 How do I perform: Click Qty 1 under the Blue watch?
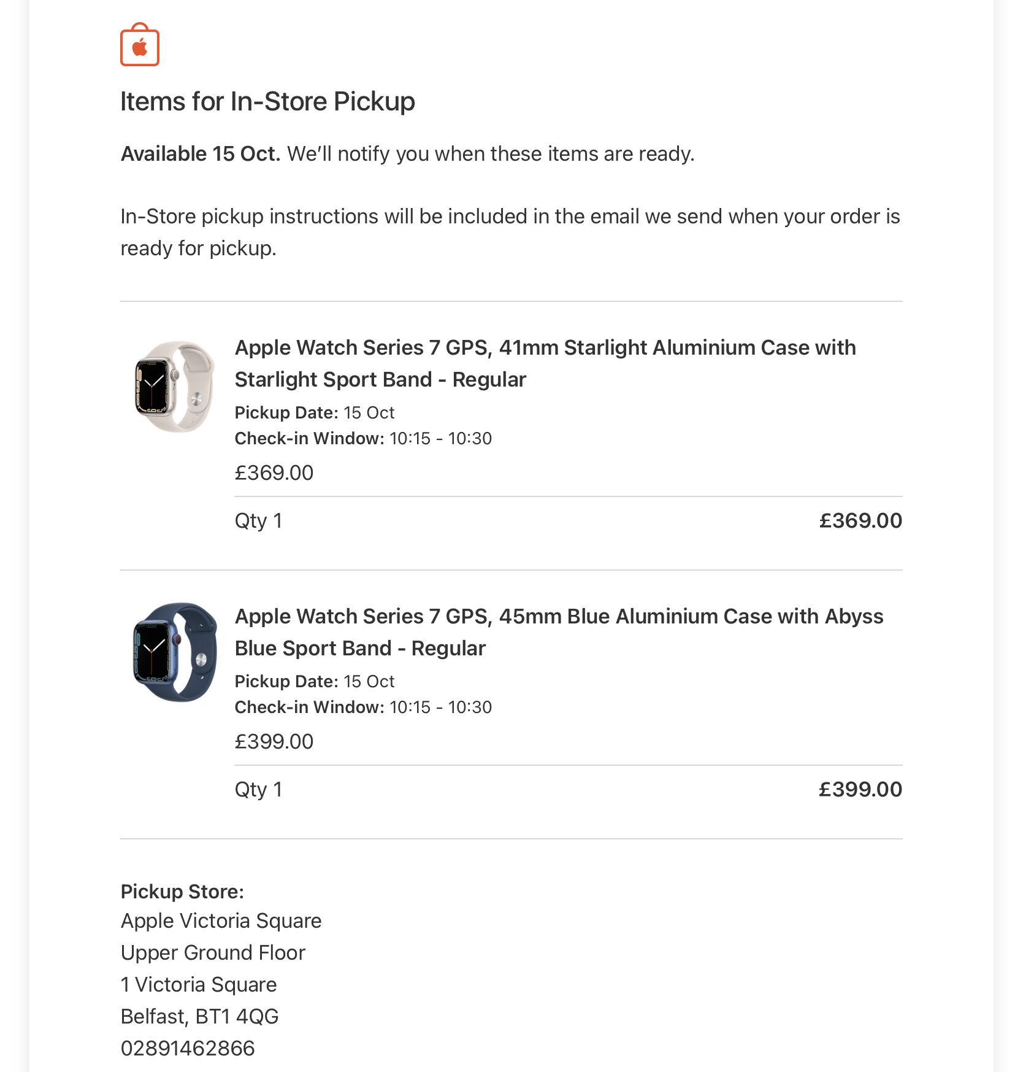[258, 789]
